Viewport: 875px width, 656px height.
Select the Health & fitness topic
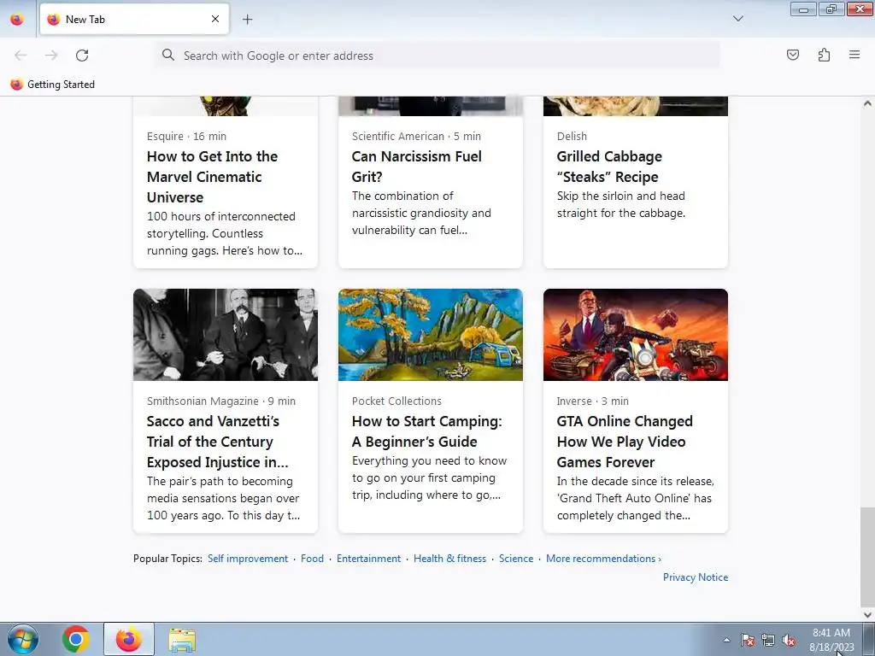pyautogui.click(x=449, y=559)
